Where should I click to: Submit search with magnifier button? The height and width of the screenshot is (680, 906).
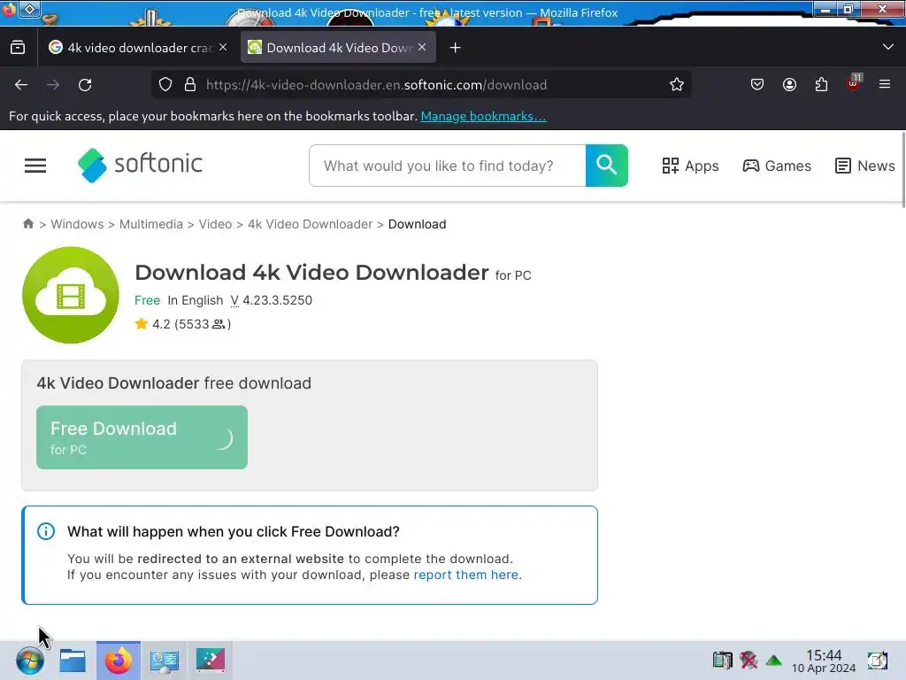pyautogui.click(x=607, y=166)
